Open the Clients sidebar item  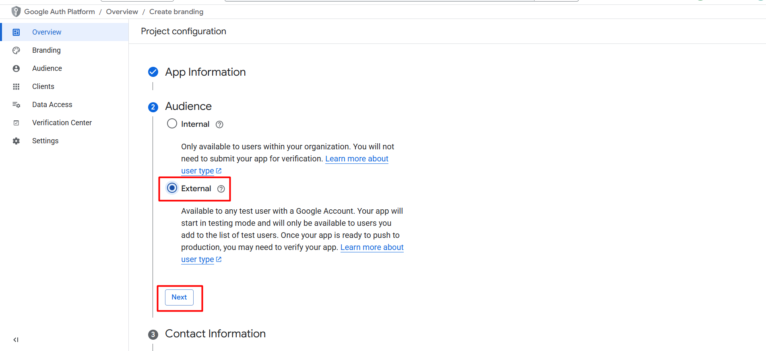coord(64,87)
